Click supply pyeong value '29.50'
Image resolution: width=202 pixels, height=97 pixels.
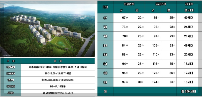172,36
